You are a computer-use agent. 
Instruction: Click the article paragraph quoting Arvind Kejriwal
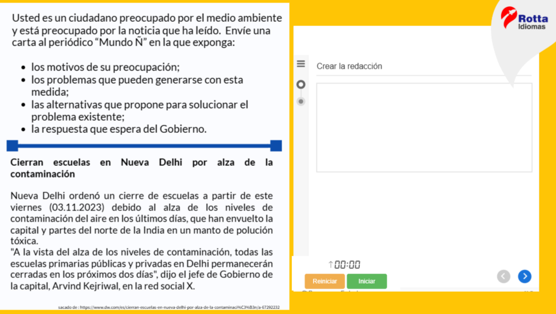[141, 269]
